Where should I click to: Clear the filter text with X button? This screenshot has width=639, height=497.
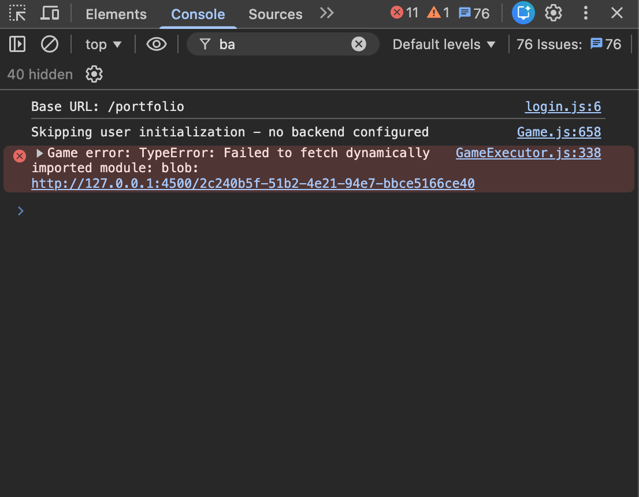(x=359, y=44)
